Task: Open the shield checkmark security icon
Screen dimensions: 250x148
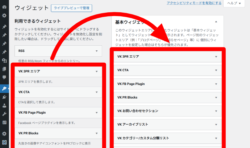Action: click(4, 142)
